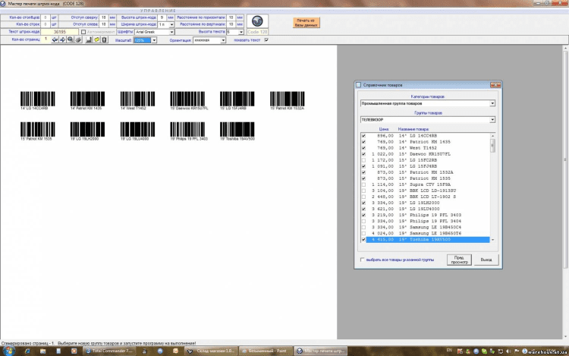
Task: Click the round blue logo icon
Action: tap(257, 21)
